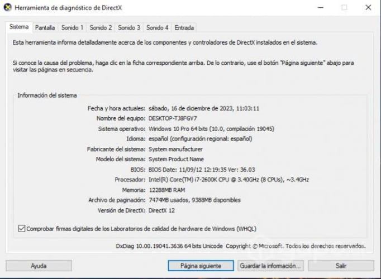Go to the Sonido 3 tab
The height and width of the screenshot is (279, 381).
pyautogui.click(x=129, y=28)
